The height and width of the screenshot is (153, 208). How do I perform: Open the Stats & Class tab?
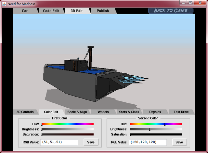click(x=129, y=112)
